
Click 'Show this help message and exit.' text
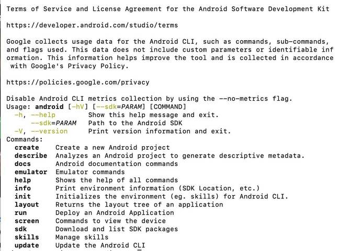click(x=153, y=115)
